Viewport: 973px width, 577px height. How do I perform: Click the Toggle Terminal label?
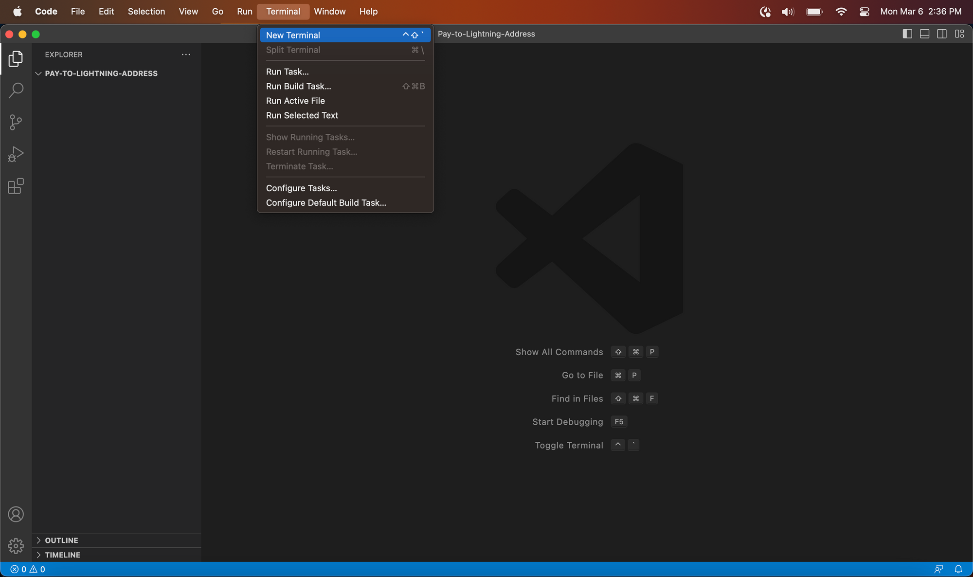tap(569, 445)
